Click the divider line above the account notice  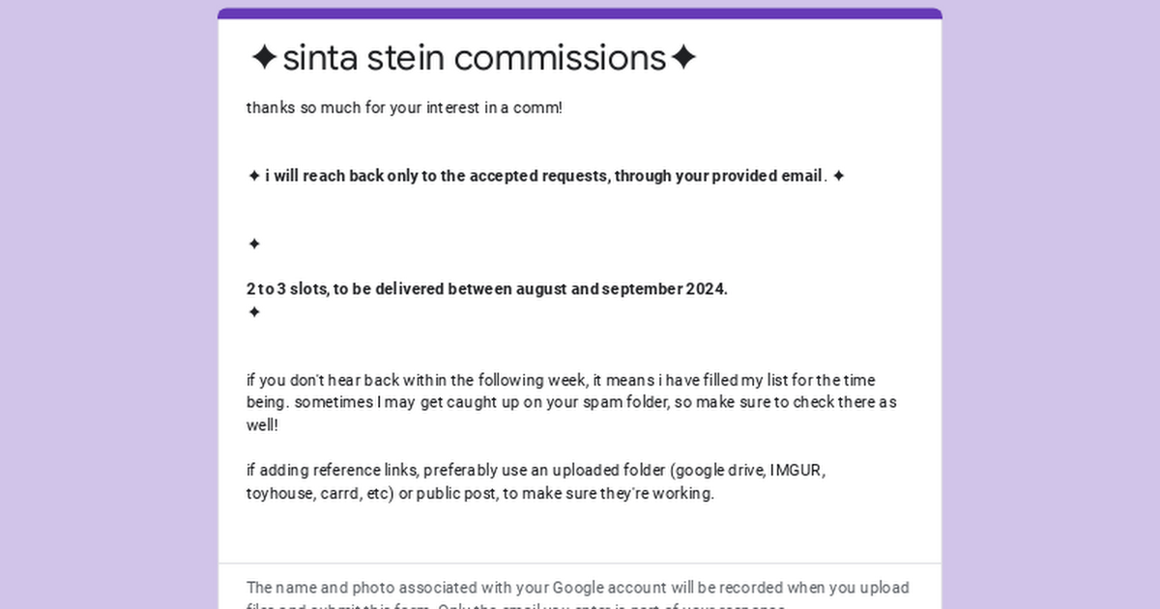(580, 564)
